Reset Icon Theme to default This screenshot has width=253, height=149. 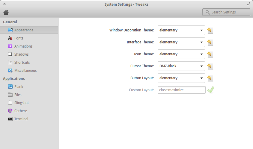210,54
